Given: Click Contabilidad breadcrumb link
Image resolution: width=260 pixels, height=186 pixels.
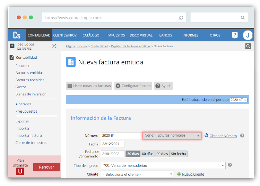Looking at the screenshot, I should pos(99,46).
